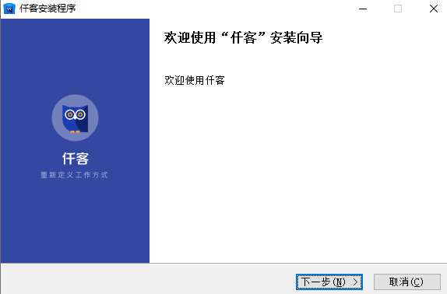Click the arrow on the 下一步 button
Image resolution: width=447 pixels, height=294 pixels.
coord(355,282)
